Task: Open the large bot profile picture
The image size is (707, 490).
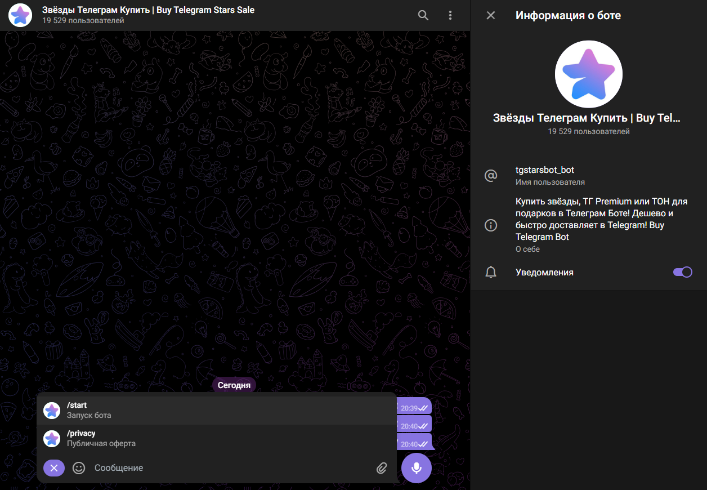Action: pos(588,74)
